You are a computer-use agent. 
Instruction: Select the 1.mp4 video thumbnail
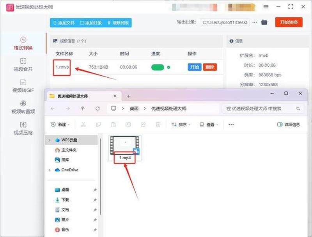(125, 148)
